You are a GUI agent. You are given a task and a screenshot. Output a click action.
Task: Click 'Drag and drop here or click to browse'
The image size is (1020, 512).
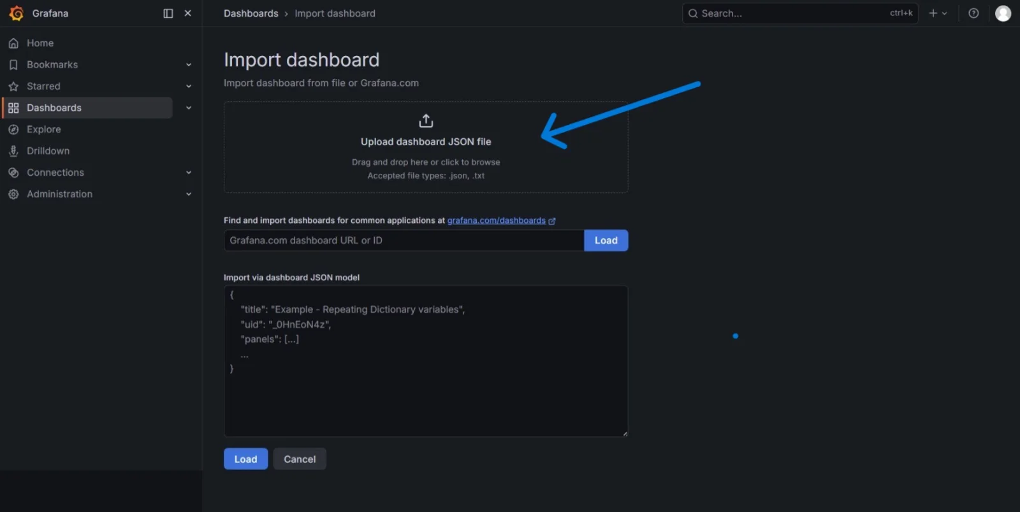point(426,162)
